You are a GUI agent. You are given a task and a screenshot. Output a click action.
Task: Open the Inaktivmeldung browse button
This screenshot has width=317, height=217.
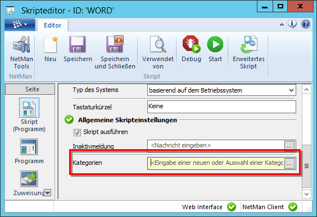pyautogui.click(x=289, y=146)
